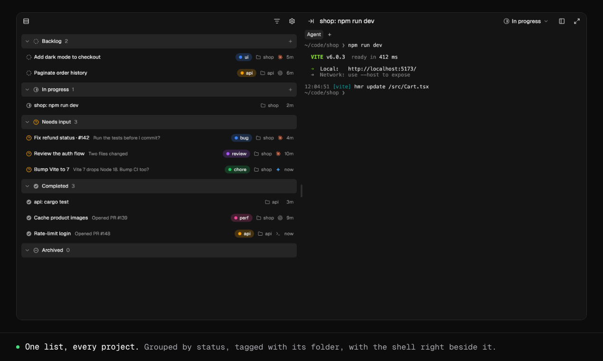Open the Add dark mode to checkout task
Viewport: 603px width, 361px height.
pyautogui.click(x=159, y=57)
